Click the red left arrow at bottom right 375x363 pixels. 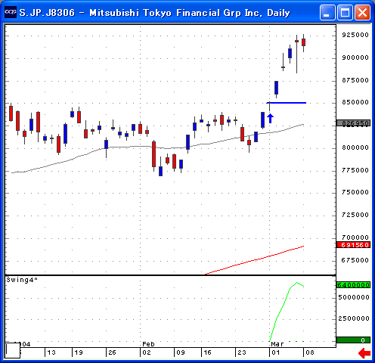[x=364, y=353]
